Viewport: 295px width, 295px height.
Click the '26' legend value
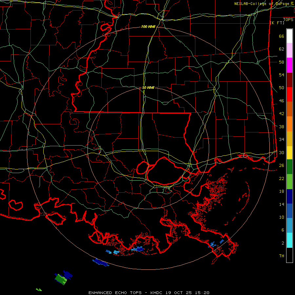click(282, 166)
